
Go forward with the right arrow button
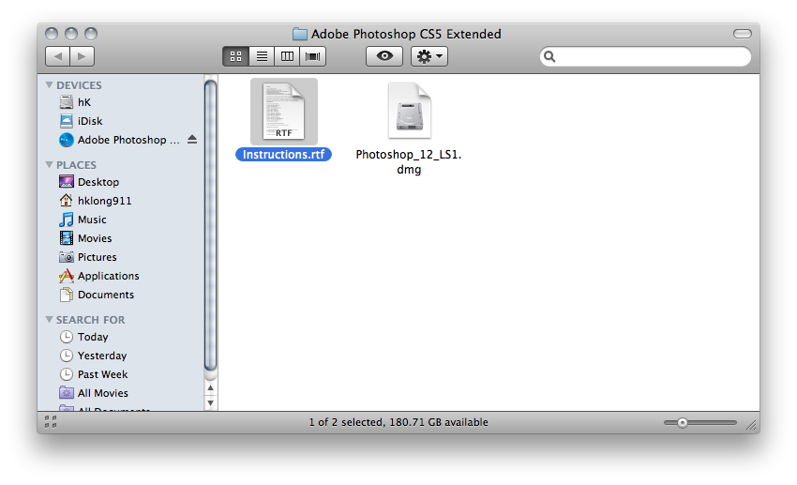[x=82, y=56]
